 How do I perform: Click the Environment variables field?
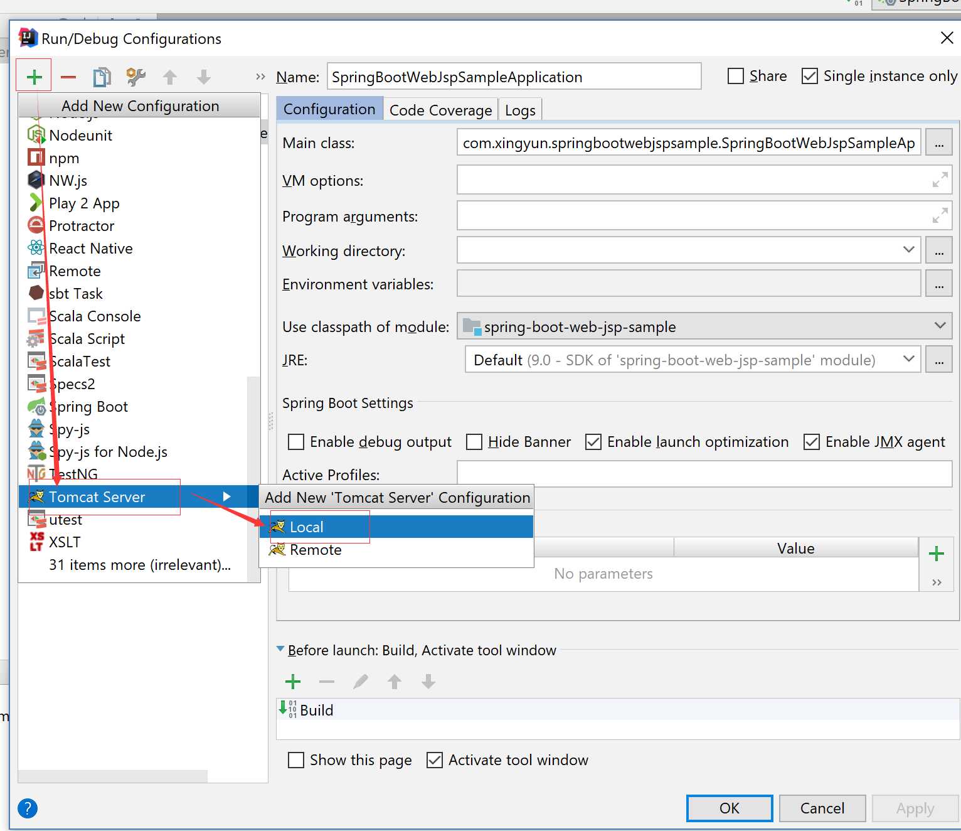point(689,283)
